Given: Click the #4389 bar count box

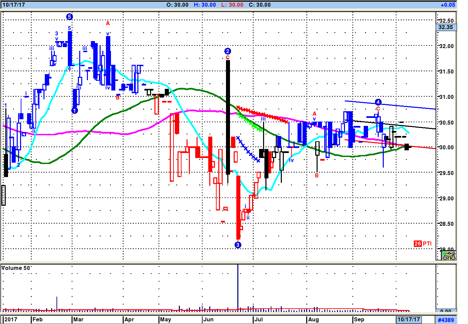Looking at the screenshot, I should pos(446,320).
